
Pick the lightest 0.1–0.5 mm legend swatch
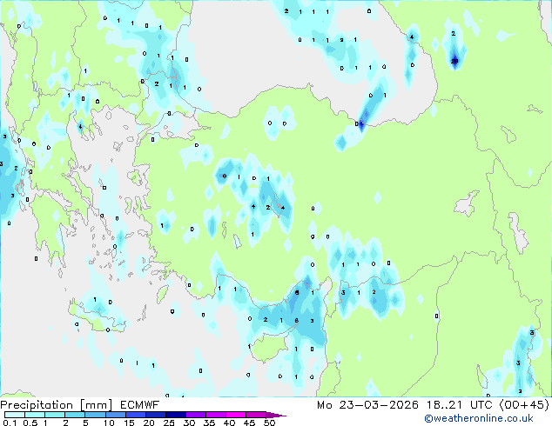(15, 415)
